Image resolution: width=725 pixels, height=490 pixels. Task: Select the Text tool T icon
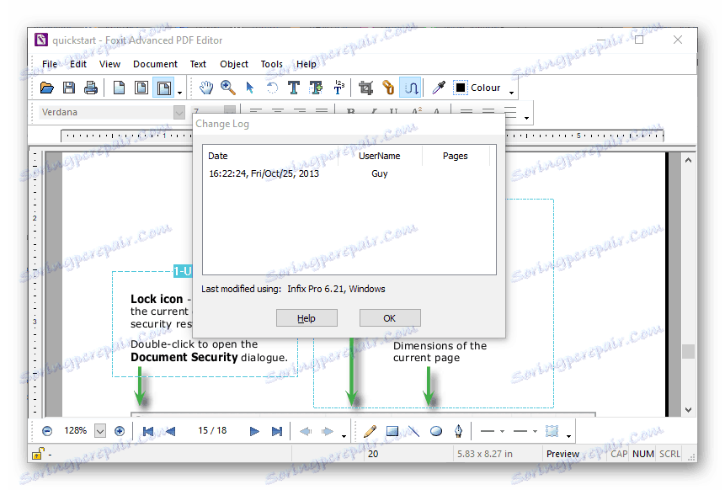pyautogui.click(x=294, y=88)
